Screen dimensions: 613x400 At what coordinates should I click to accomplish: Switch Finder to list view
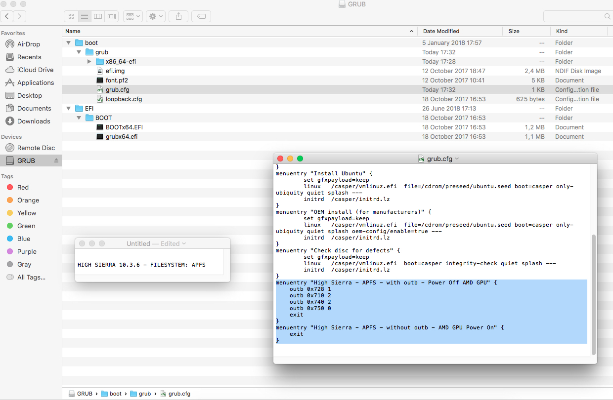(85, 16)
